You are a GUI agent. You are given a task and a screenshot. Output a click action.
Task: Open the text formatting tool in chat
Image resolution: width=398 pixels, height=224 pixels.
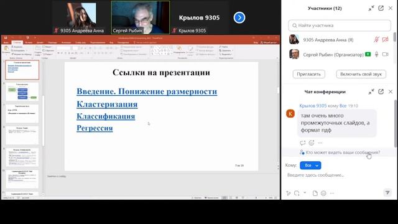(289, 194)
